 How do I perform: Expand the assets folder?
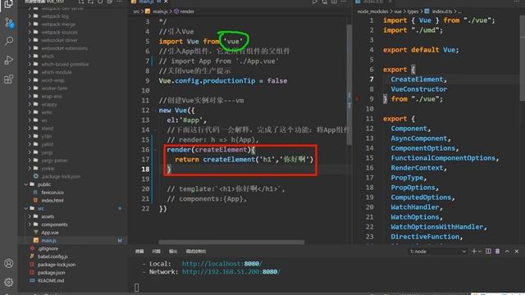coord(30,216)
